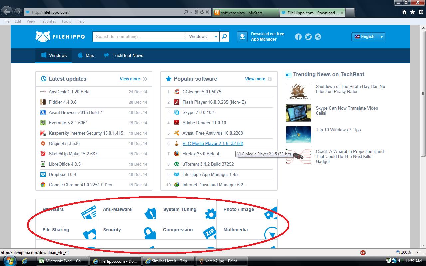Click View more in Popular software
Screen dimensions: 426x266
[x=258, y=79]
